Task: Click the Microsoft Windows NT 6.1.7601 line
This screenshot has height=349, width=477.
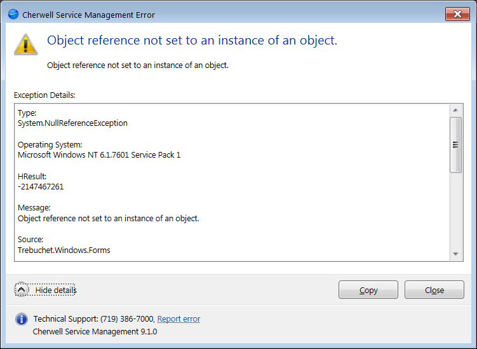Action: click(x=99, y=155)
